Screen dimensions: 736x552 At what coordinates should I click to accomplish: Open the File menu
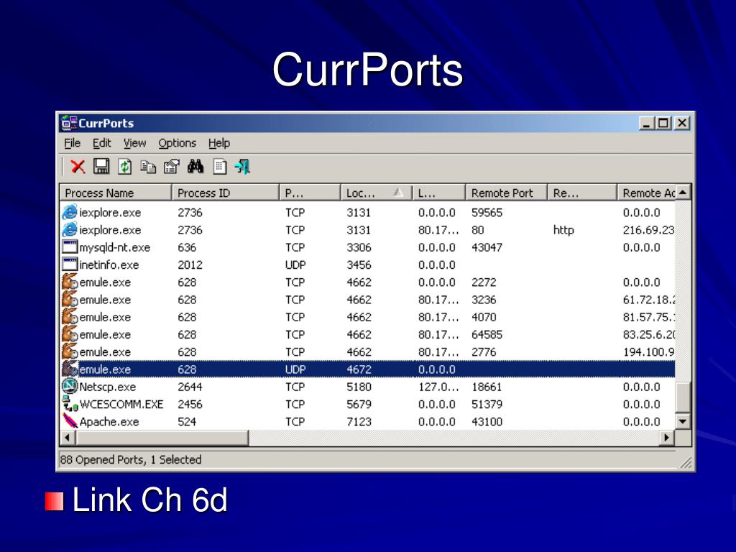pyautogui.click(x=73, y=143)
